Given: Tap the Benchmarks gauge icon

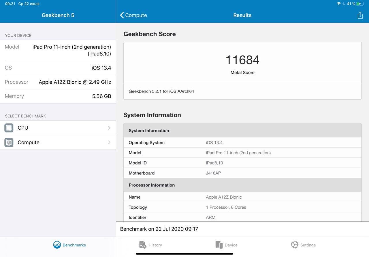Looking at the screenshot, I should (x=57, y=245).
